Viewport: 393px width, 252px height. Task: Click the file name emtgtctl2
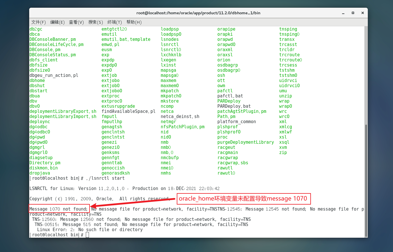[114, 29]
